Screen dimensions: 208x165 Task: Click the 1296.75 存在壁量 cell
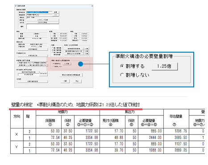tap(176, 131)
